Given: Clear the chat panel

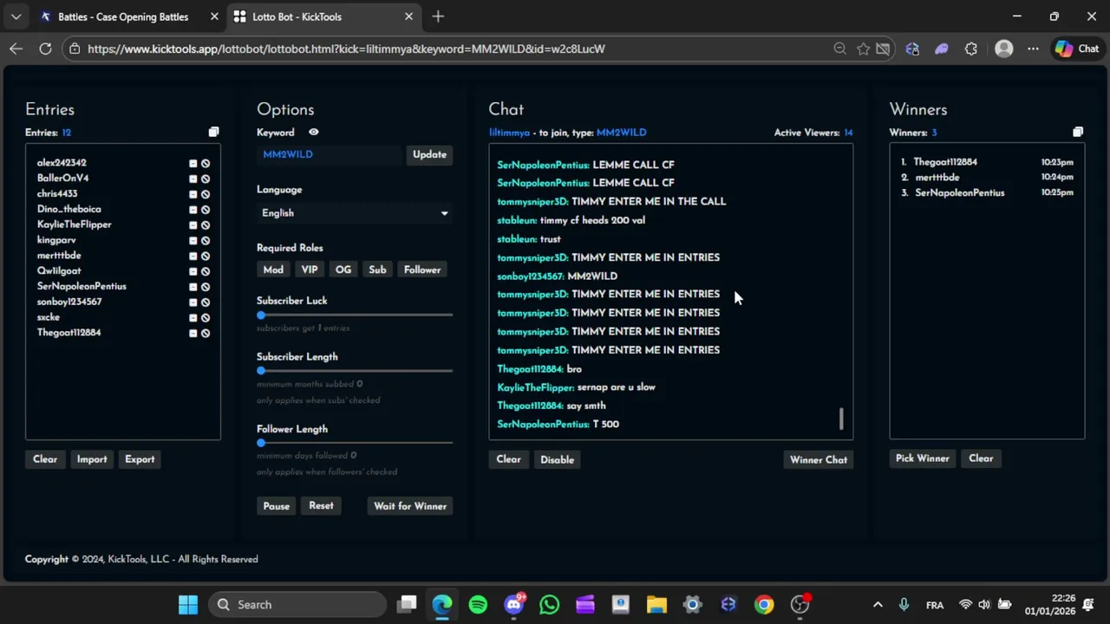Looking at the screenshot, I should pos(508,459).
